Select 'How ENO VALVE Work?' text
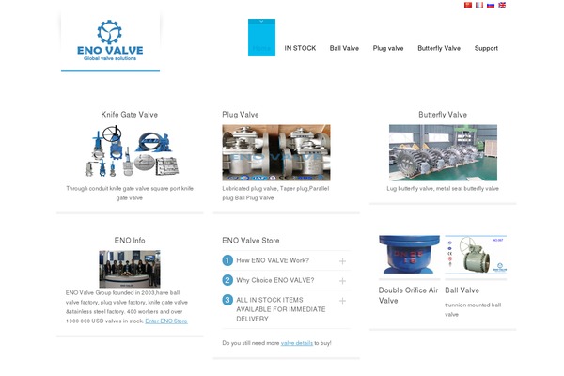The width and height of the screenshot is (564, 376). point(273,260)
